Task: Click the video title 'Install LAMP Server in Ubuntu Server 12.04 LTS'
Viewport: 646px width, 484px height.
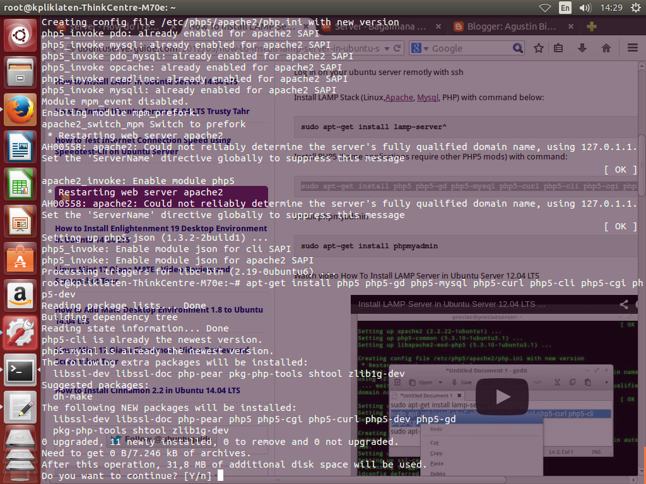Action: (452, 304)
